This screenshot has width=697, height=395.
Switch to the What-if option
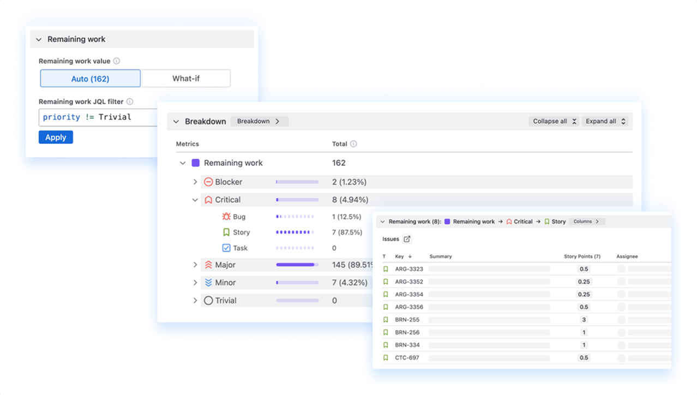(186, 79)
